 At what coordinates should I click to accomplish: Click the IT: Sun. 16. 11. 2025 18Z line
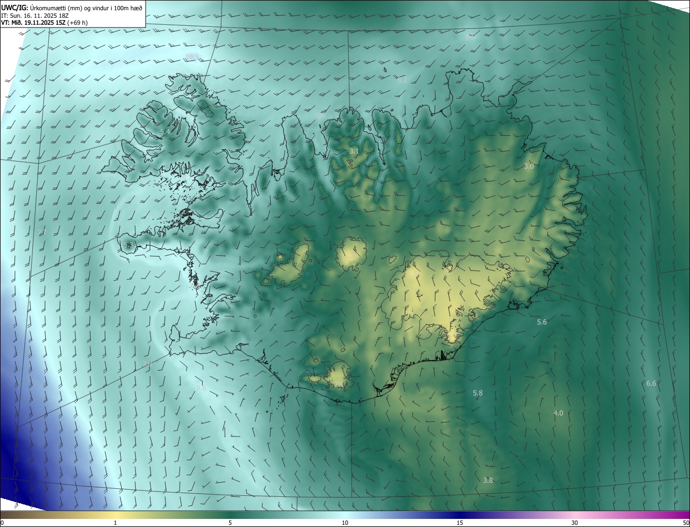point(35,15)
